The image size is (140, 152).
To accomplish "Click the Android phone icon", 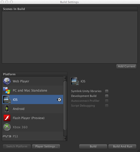I will pyautogui.click(x=7, y=109).
